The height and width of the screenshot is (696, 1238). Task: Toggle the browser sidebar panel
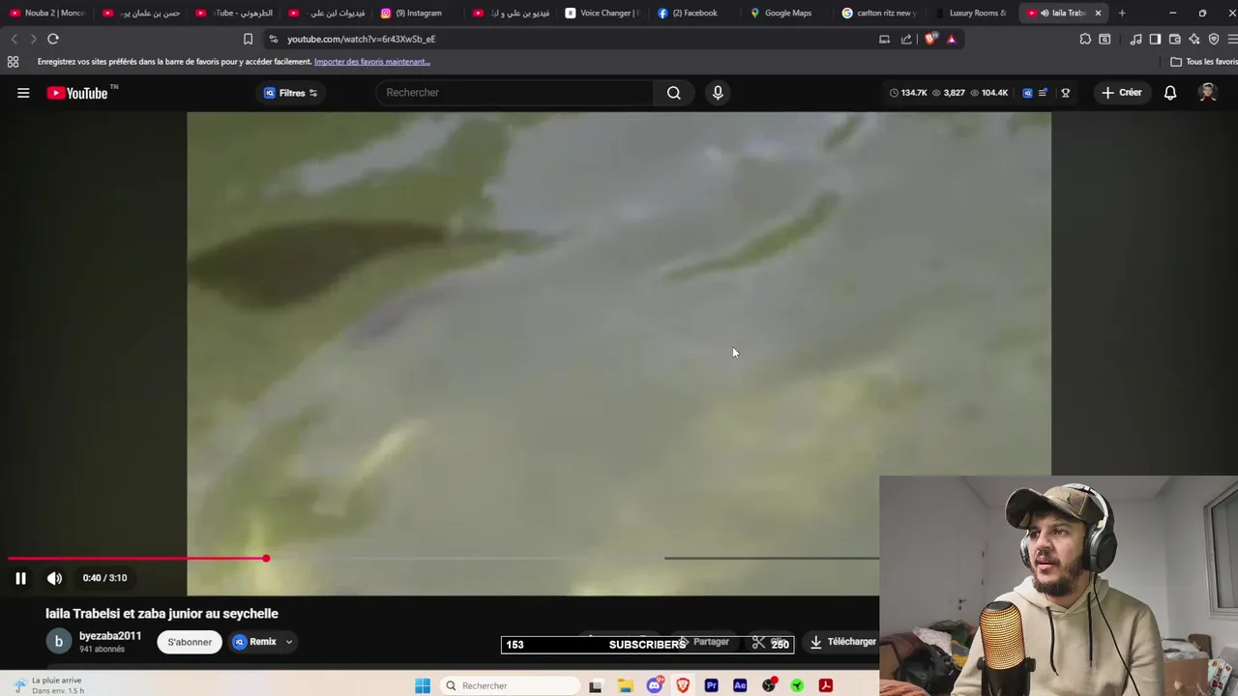(x=1155, y=39)
